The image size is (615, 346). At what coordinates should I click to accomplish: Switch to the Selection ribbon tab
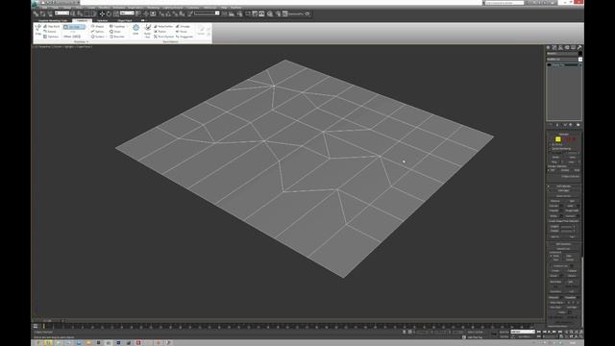click(x=102, y=20)
